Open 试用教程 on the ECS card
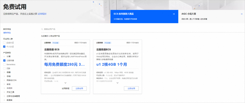 pos(65,88)
